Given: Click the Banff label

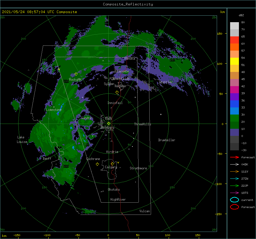Looking at the screenshot, I should [x=47, y=159].
